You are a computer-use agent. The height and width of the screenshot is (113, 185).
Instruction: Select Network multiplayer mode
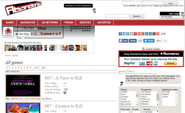pos(166,94)
